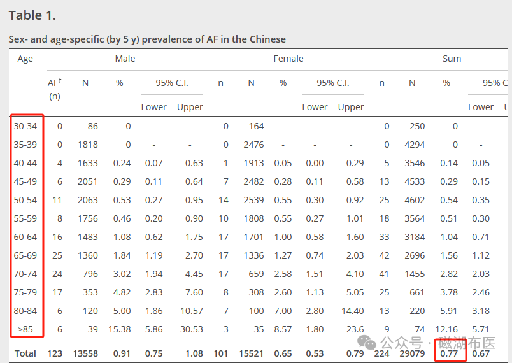Screen dimensions: 512x363
Task: Select the 'Age' column header
Action: (25, 59)
